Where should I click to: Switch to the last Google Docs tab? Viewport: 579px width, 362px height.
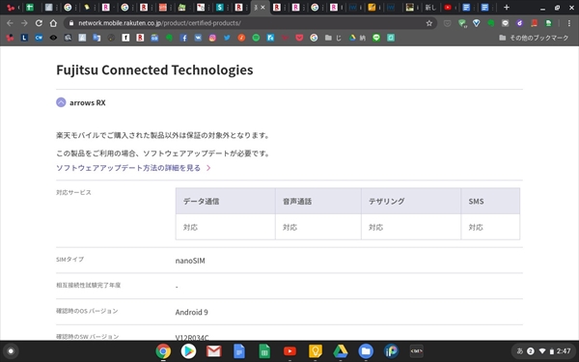click(485, 8)
